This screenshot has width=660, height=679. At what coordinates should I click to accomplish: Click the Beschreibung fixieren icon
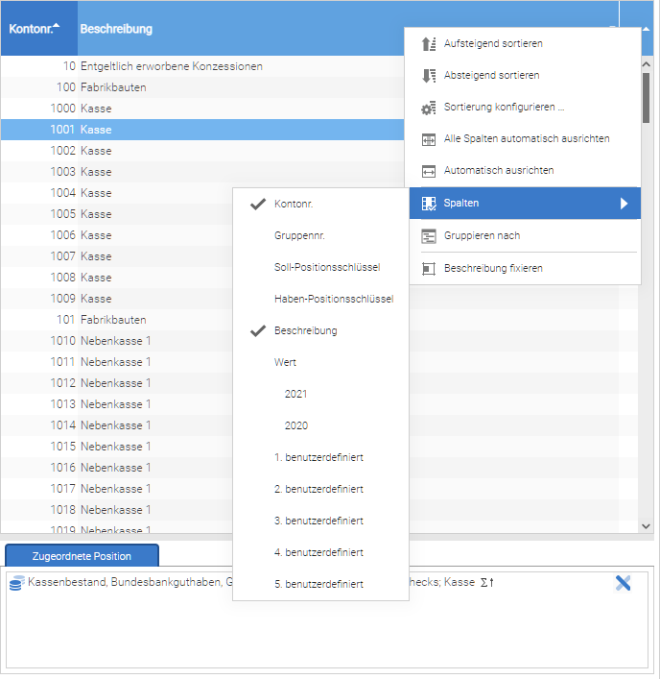(x=429, y=268)
